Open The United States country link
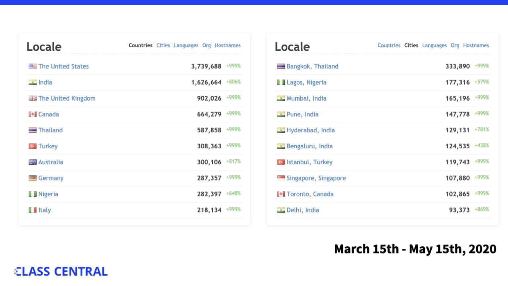 click(x=63, y=66)
